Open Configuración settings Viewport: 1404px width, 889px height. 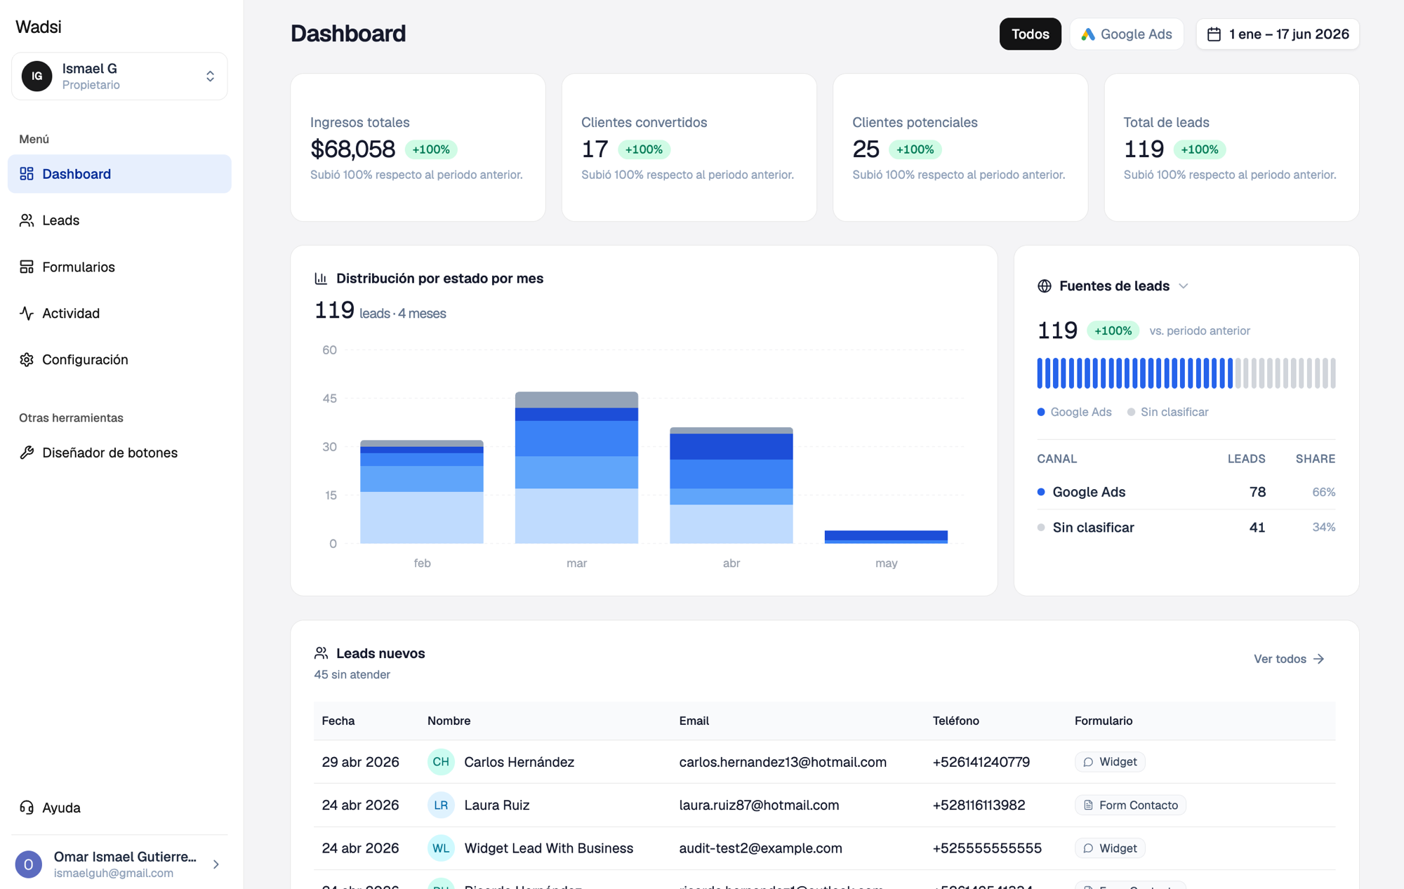119,359
